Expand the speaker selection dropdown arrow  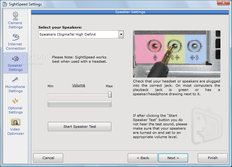tap(121, 34)
